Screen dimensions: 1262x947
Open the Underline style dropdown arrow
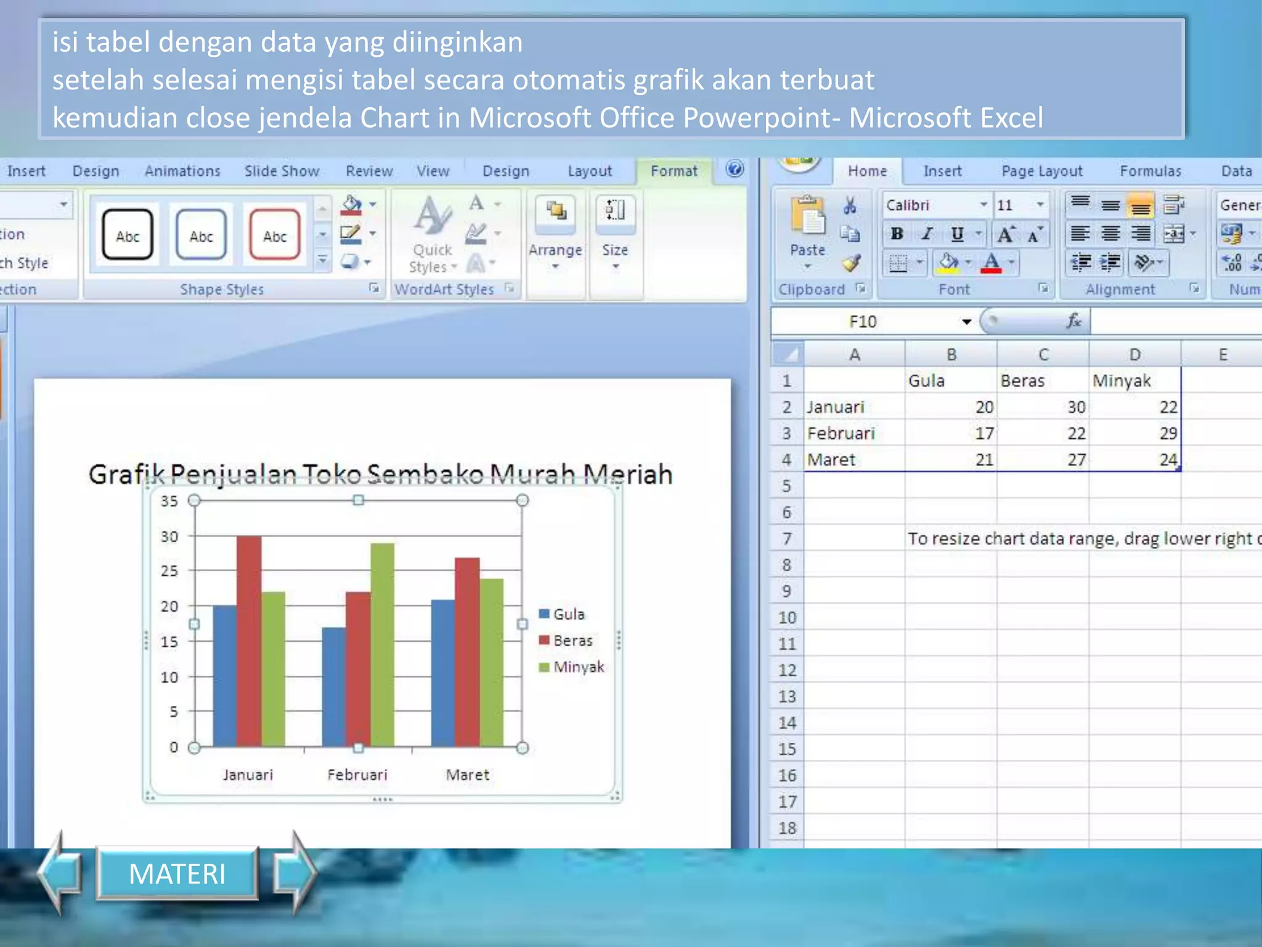point(979,234)
